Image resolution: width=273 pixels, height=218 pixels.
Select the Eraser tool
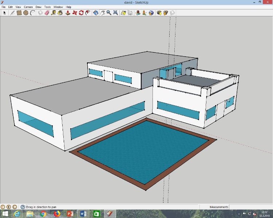tap(47, 13)
